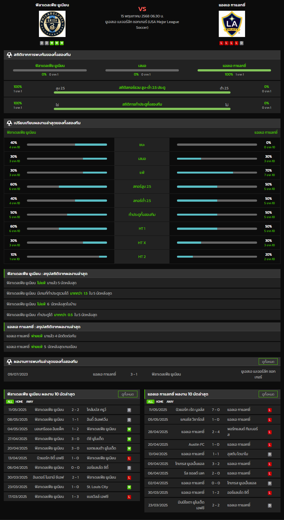Click the ไม่แพ้ 6 นัดหลังสุดในบ้าน summary line

[142, 304]
